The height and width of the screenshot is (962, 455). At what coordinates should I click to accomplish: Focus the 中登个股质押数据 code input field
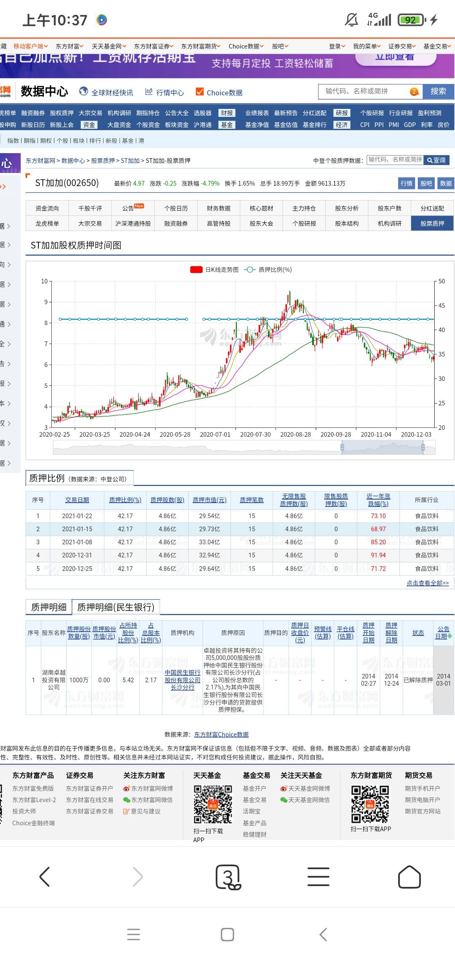395,159
